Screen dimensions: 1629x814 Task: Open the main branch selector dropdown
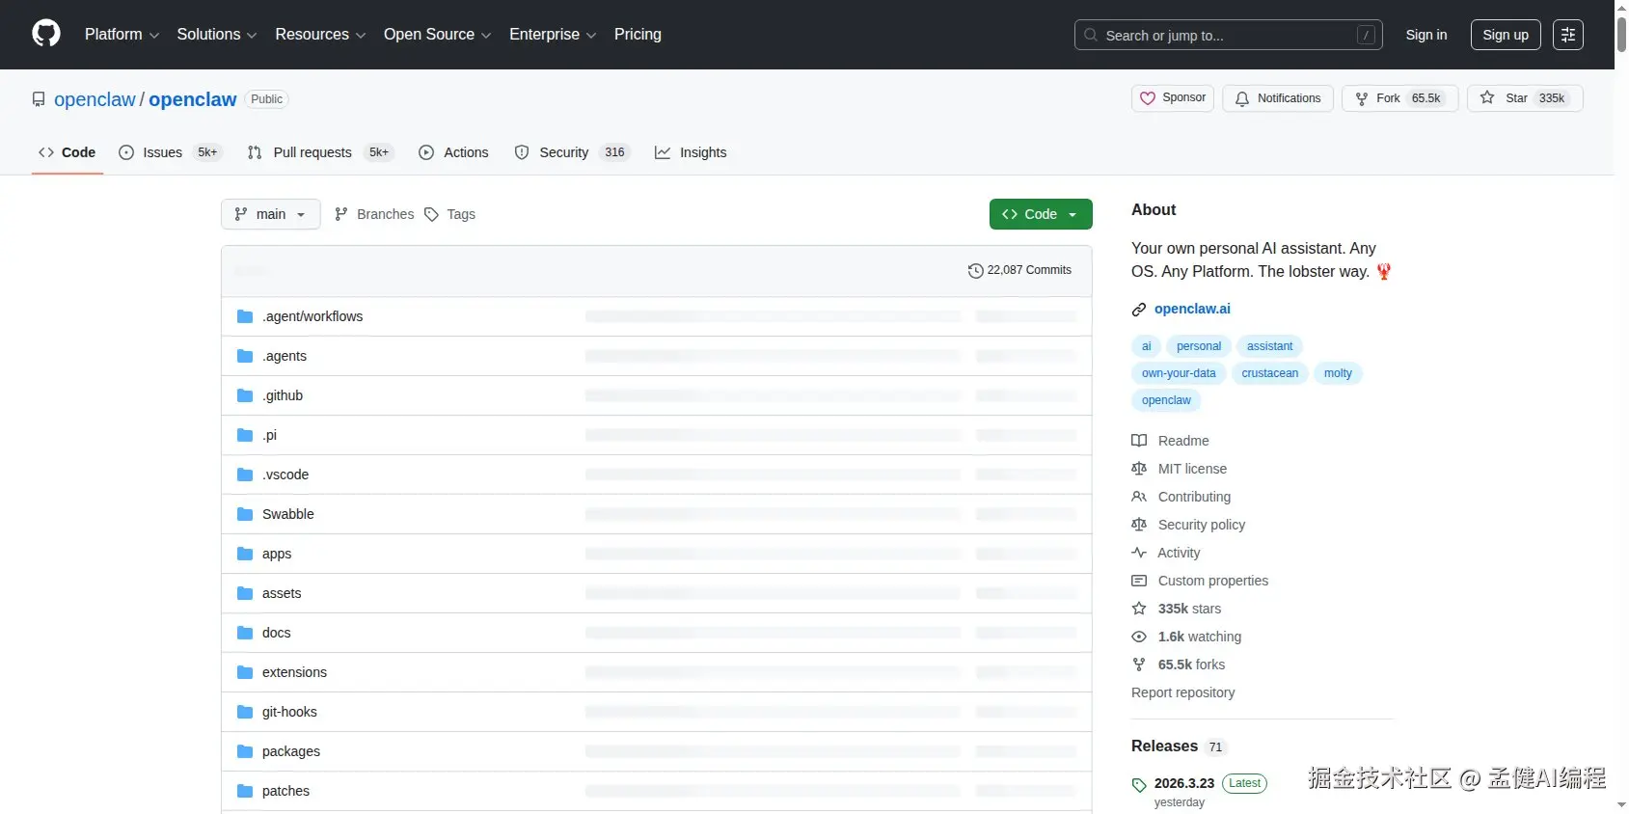tap(270, 214)
